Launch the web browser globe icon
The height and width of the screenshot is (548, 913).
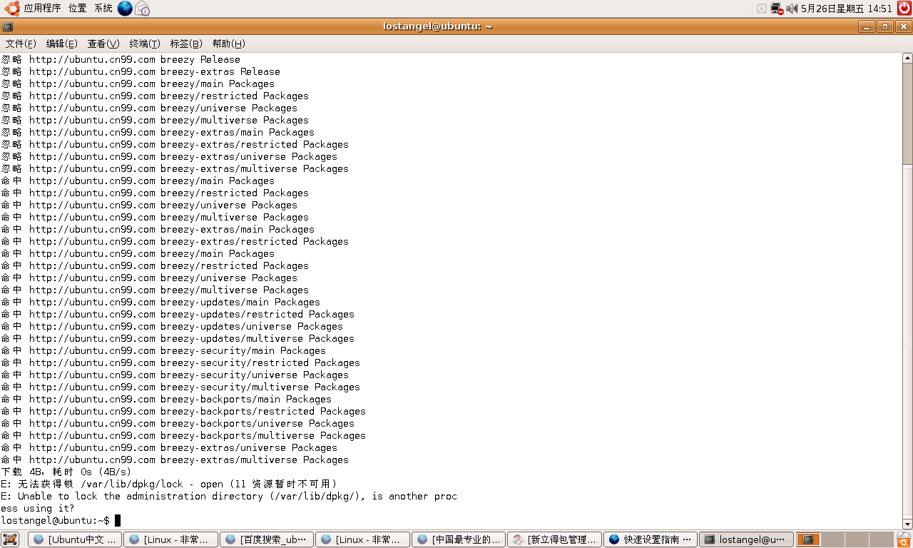[x=125, y=9]
